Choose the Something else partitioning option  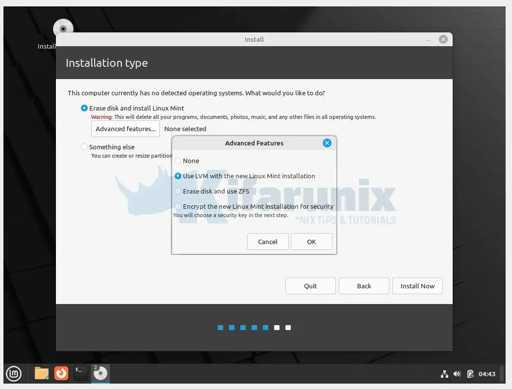click(84, 146)
